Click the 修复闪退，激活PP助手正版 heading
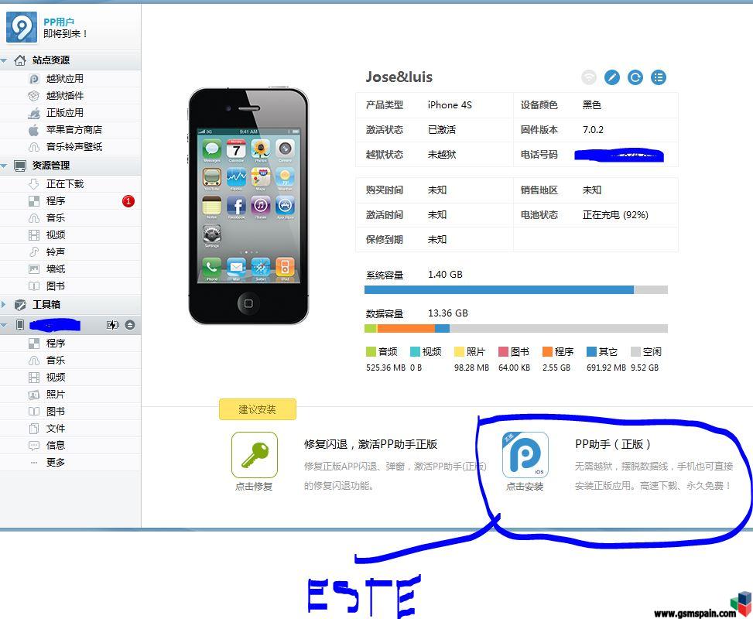Viewport: 753px width, 619px height. (370, 444)
